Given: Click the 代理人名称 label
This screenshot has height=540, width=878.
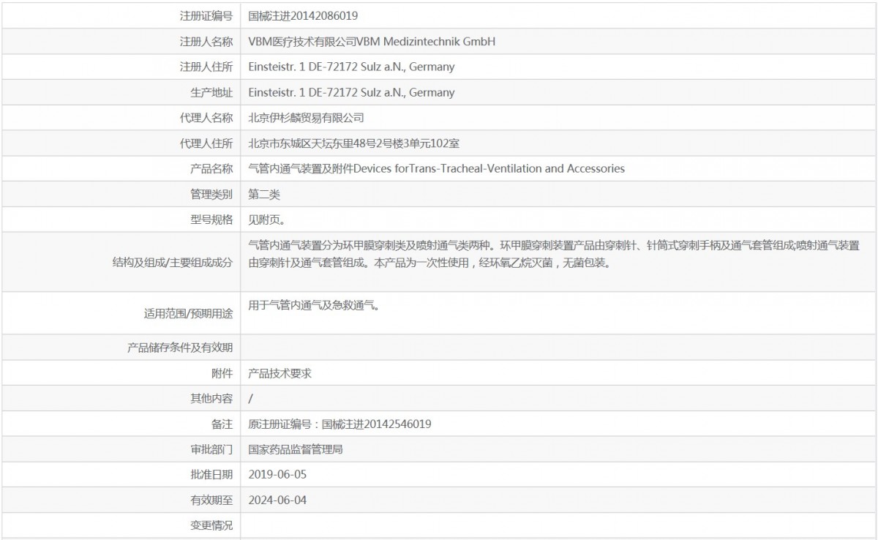Looking at the screenshot, I should 206,118.
